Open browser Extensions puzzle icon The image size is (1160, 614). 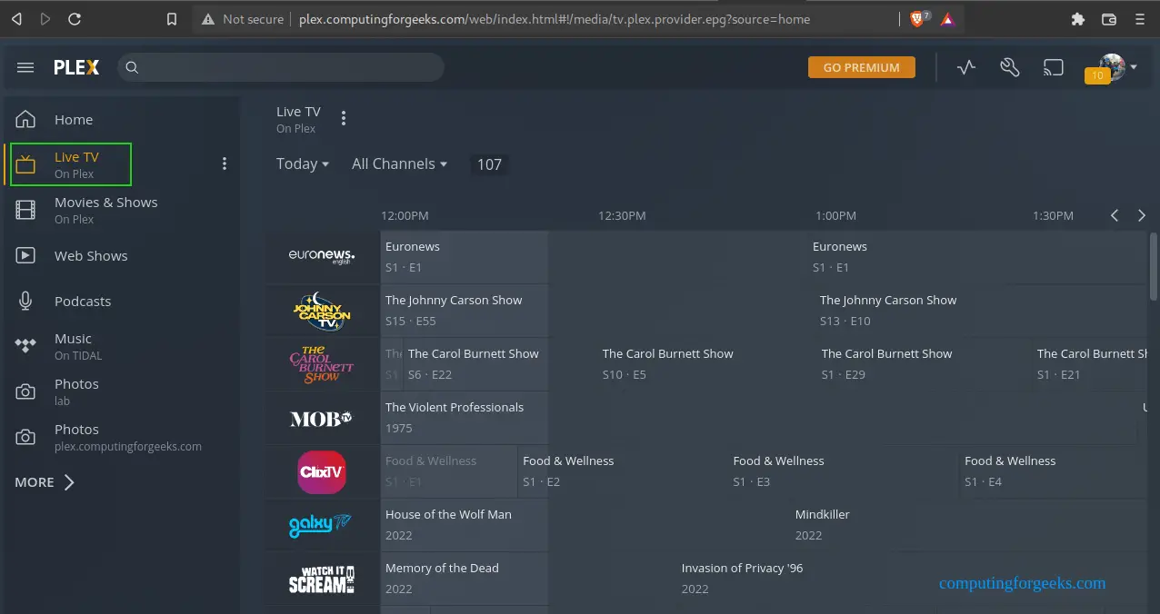tap(1078, 19)
